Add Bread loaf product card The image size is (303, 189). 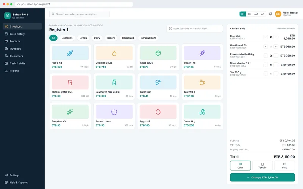click(x=158, y=87)
